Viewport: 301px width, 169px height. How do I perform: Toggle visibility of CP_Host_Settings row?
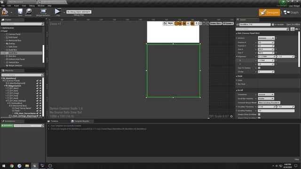(x=40, y=101)
